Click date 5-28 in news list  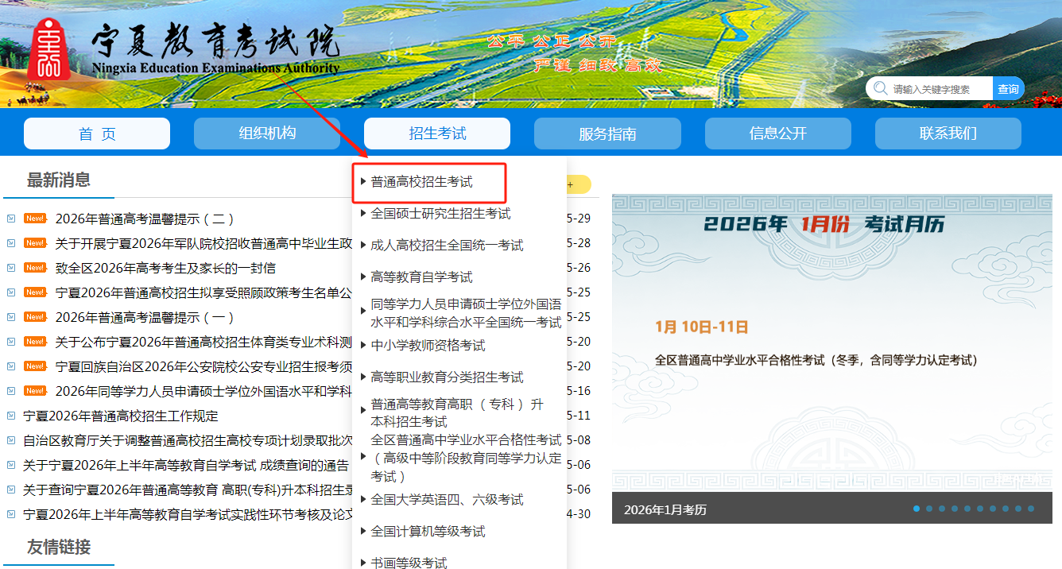point(578,243)
